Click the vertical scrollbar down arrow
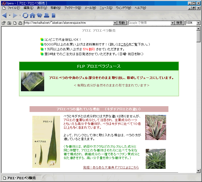 [x=198, y=171]
